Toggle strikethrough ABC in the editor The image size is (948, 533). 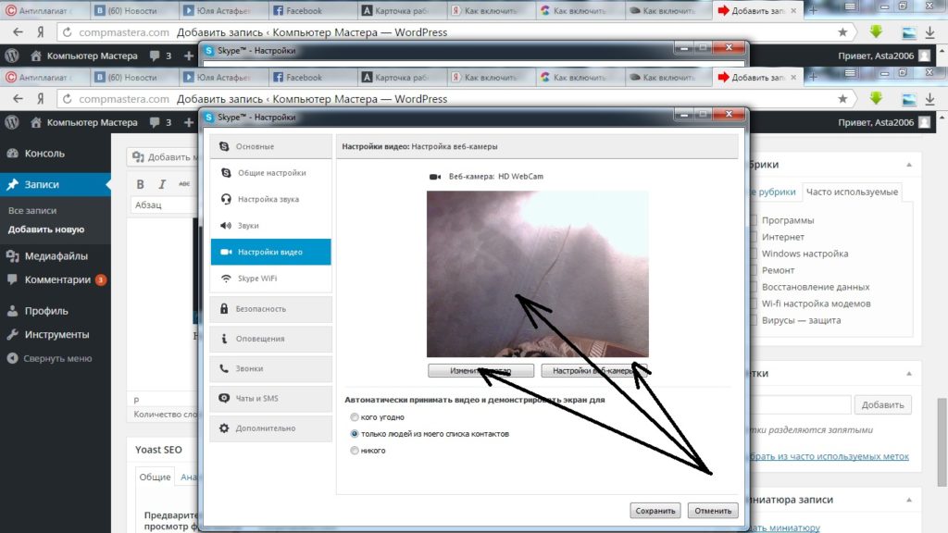(184, 184)
